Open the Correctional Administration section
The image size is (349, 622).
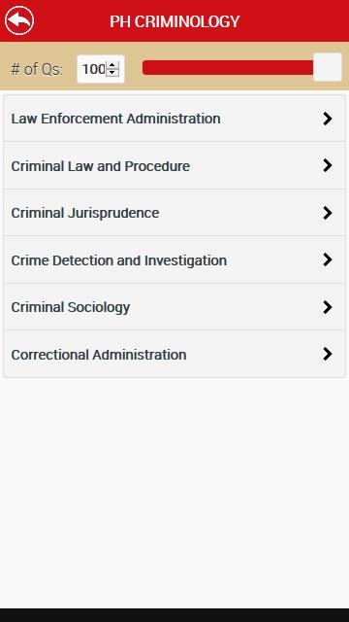pos(174,354)
